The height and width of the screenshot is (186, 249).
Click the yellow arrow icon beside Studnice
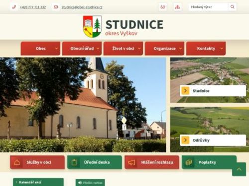tap(185, 91)
